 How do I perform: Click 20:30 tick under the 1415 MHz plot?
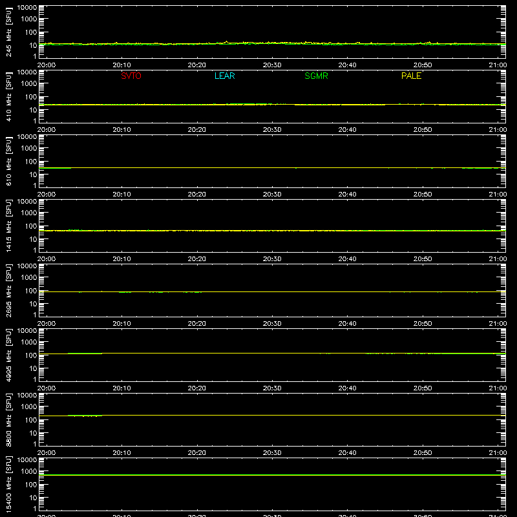pyautogui.click(x=272, y=259)
